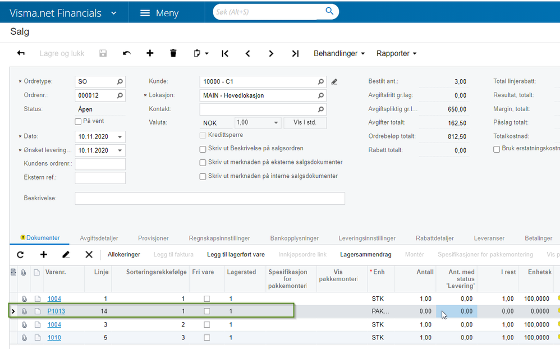Screen dimensions: 560x349
Task: Add a new record with plus icon
Action: click(150, 53)
